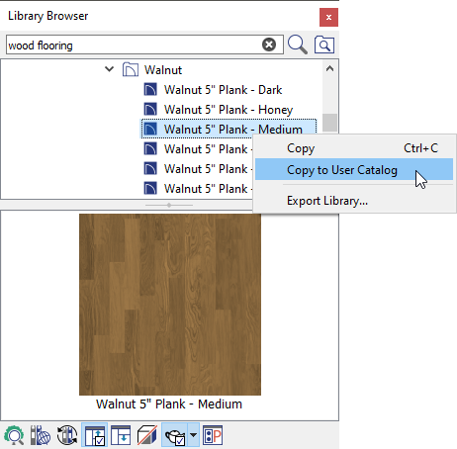457x449 pixels.
Task: Click the hide 3D cube preview icon
Action: pyautogui.click(x=147, y=435)
